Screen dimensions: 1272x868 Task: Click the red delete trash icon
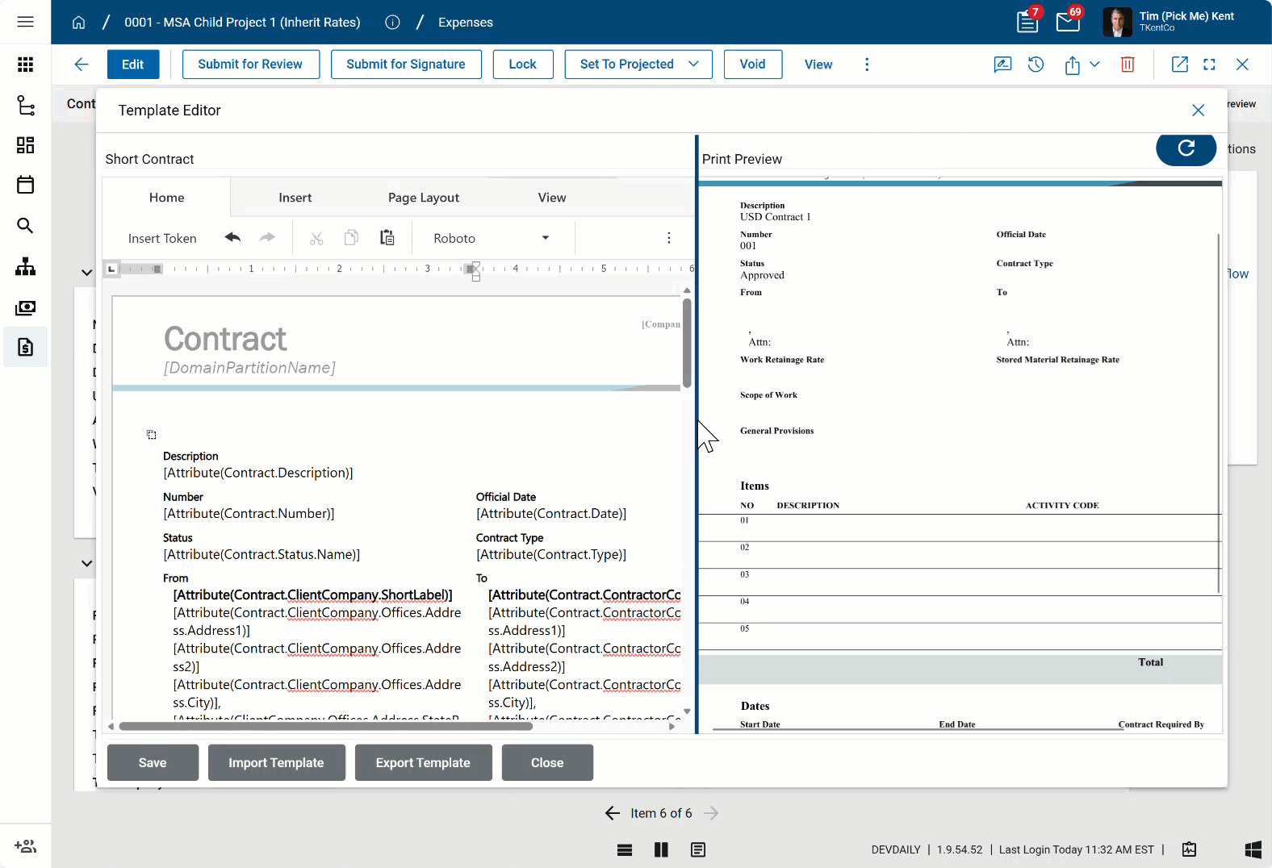(1128, 65)
